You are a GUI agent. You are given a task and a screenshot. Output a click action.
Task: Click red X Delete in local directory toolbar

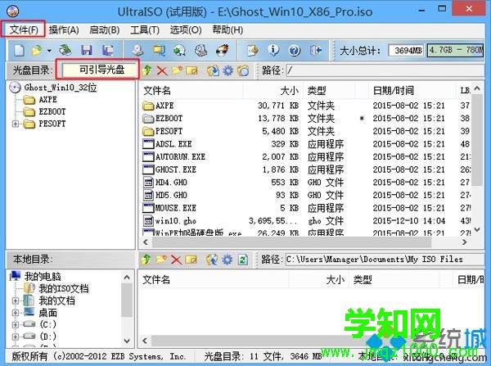(x=176, y=260)
